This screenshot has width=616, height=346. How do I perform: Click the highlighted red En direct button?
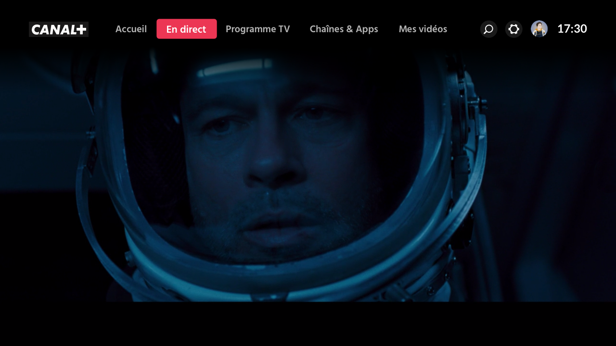coord(186,29)
